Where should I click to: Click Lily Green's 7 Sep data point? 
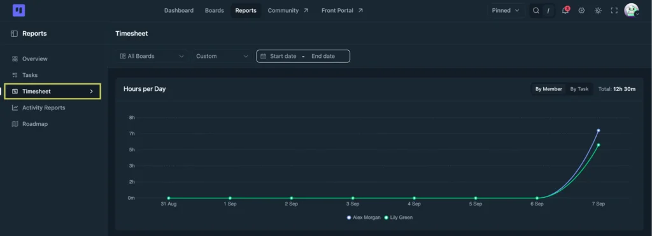599,145
